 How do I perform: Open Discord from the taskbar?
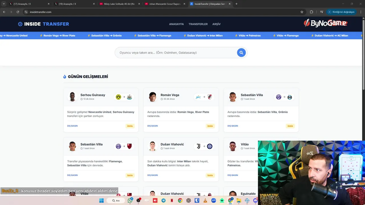(255, 200)
